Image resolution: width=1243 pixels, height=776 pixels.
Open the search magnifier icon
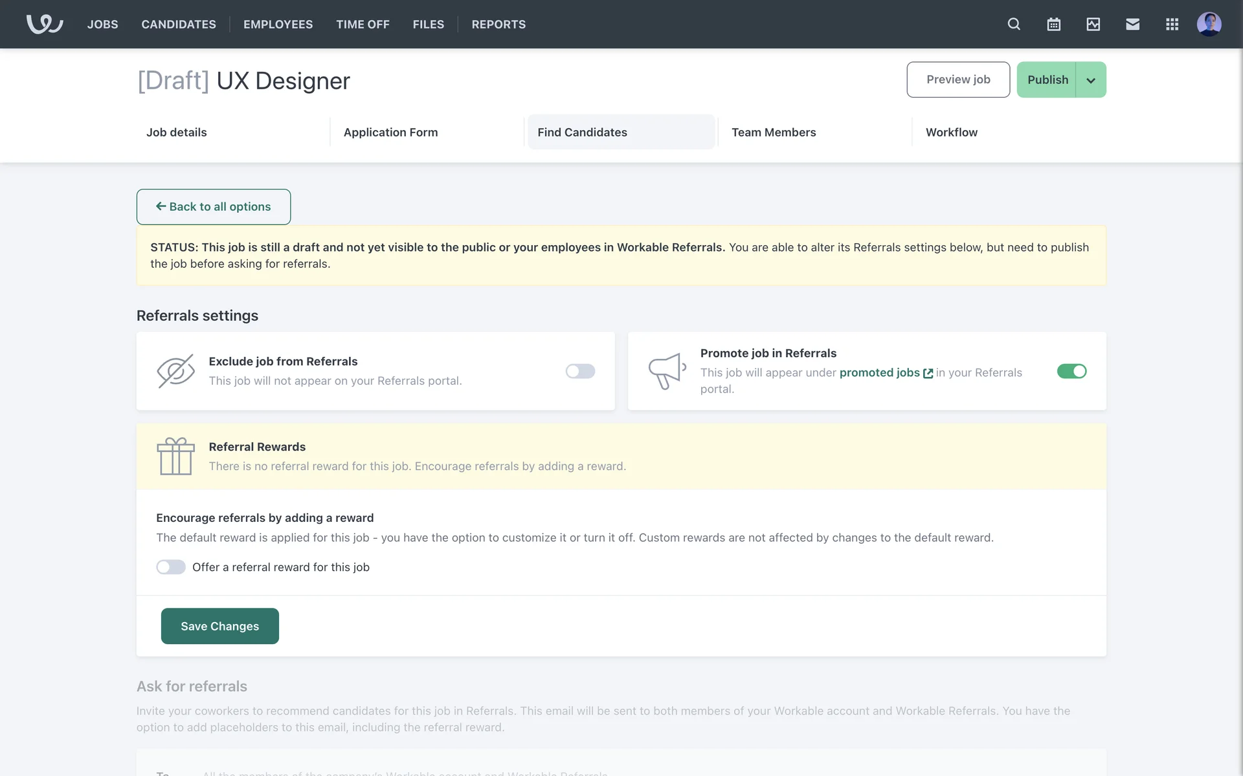tap(1014, 24)
